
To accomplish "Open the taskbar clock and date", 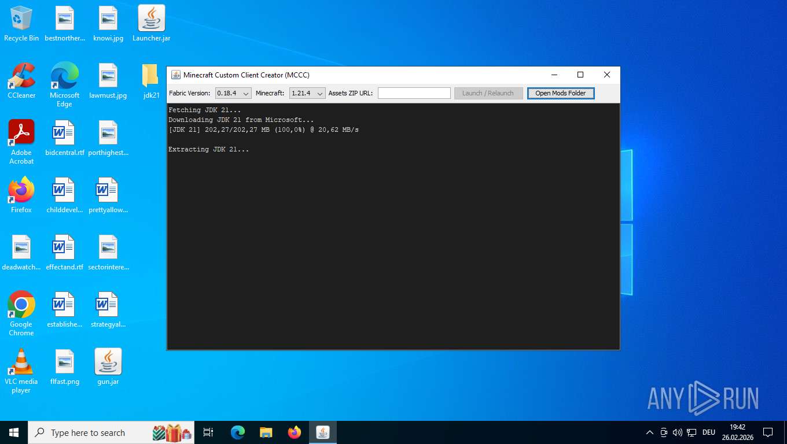I will 737,432.
